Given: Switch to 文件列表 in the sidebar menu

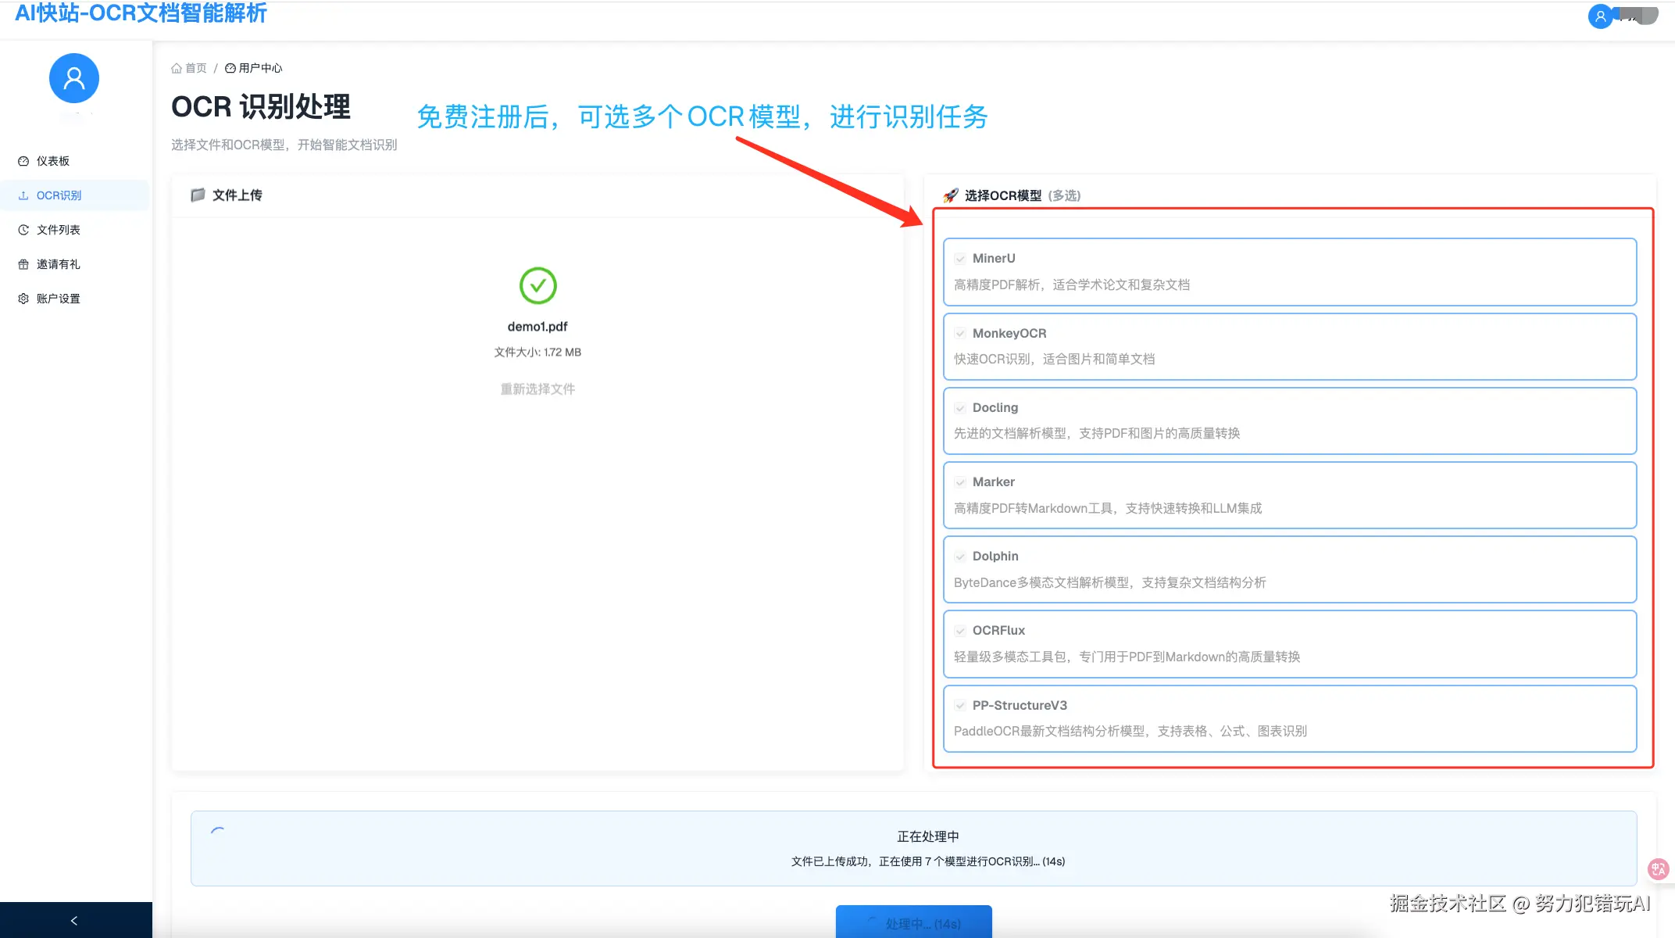Looking at the screenshot, I should point(57,229).
